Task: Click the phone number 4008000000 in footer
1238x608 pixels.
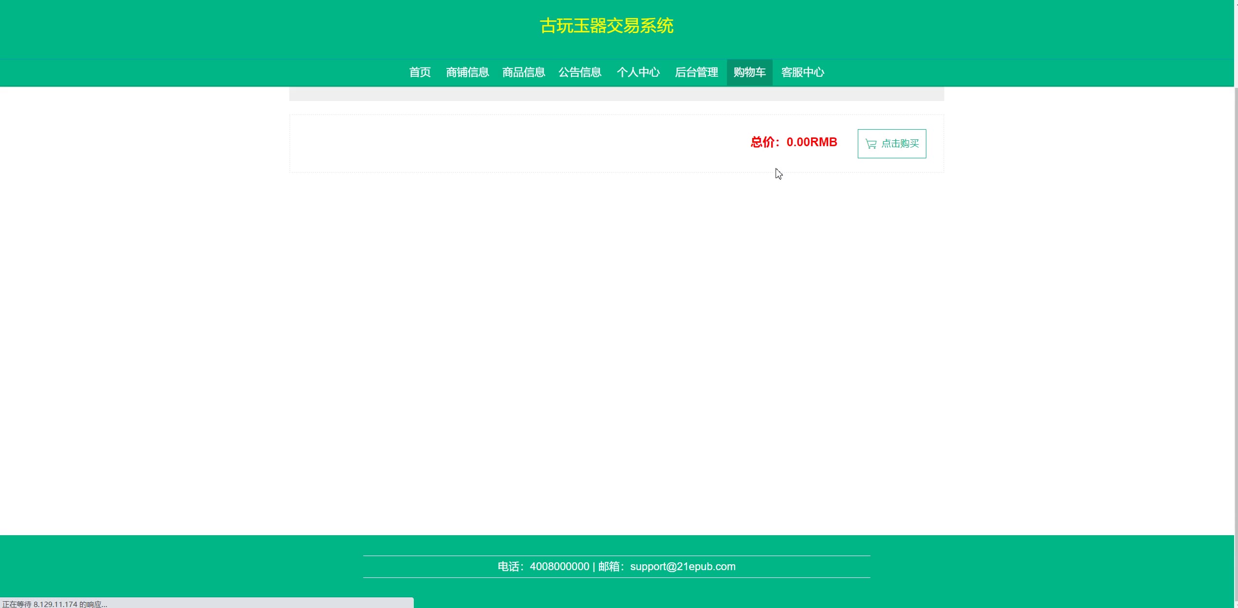Action: point(559,566)
